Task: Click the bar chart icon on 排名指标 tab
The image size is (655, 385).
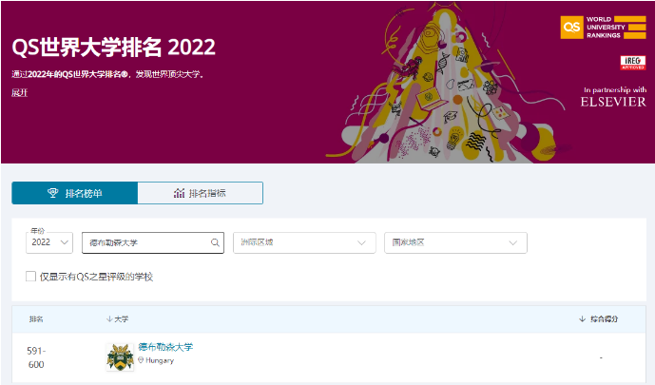Action: [x=179, y=193]
